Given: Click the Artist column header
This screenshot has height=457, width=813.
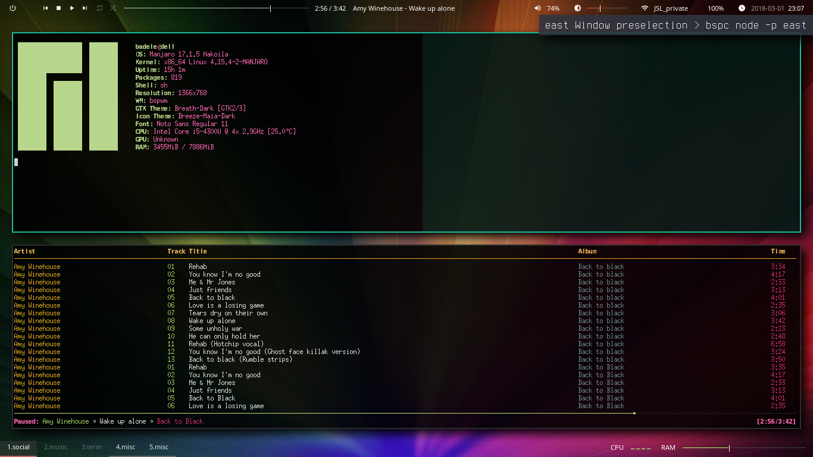Looking at the screenshot, I should coord(24,251).
